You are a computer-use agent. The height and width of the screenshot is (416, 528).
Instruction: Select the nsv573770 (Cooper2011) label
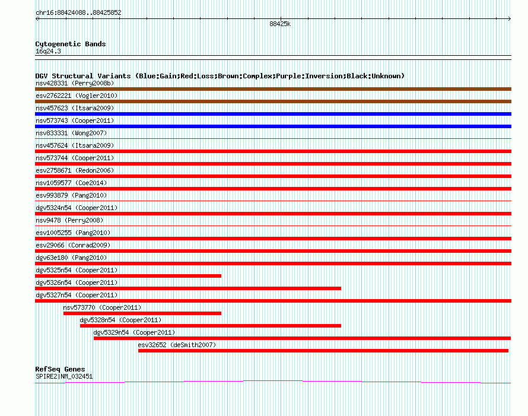pos(102,307)
